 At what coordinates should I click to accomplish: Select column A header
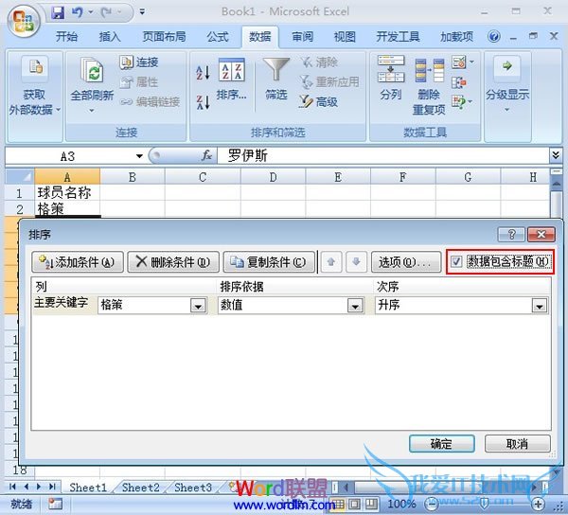tap(67, 177)
